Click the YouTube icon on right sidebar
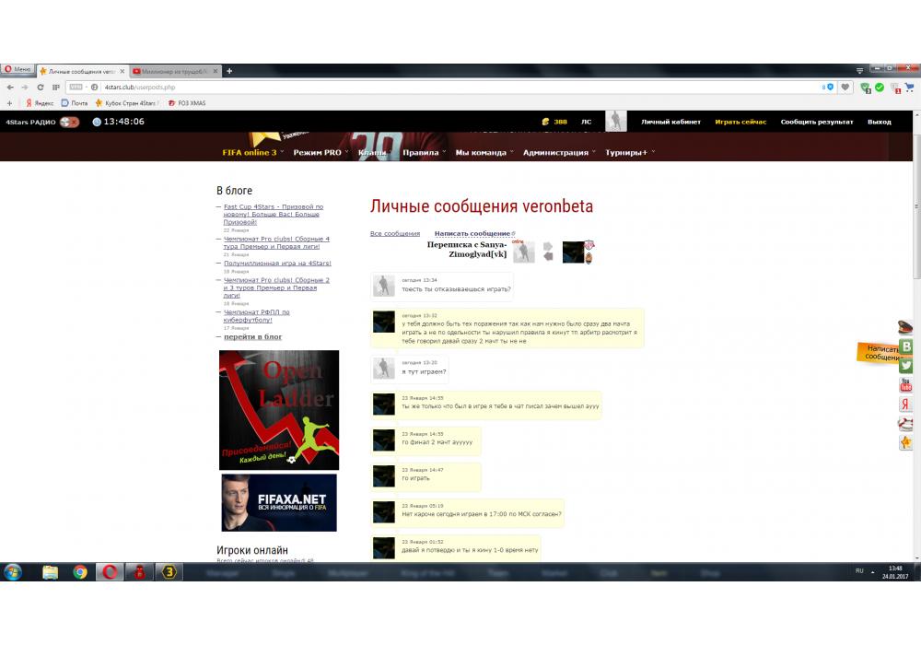The image size is (921, 645). click(905, 385)
